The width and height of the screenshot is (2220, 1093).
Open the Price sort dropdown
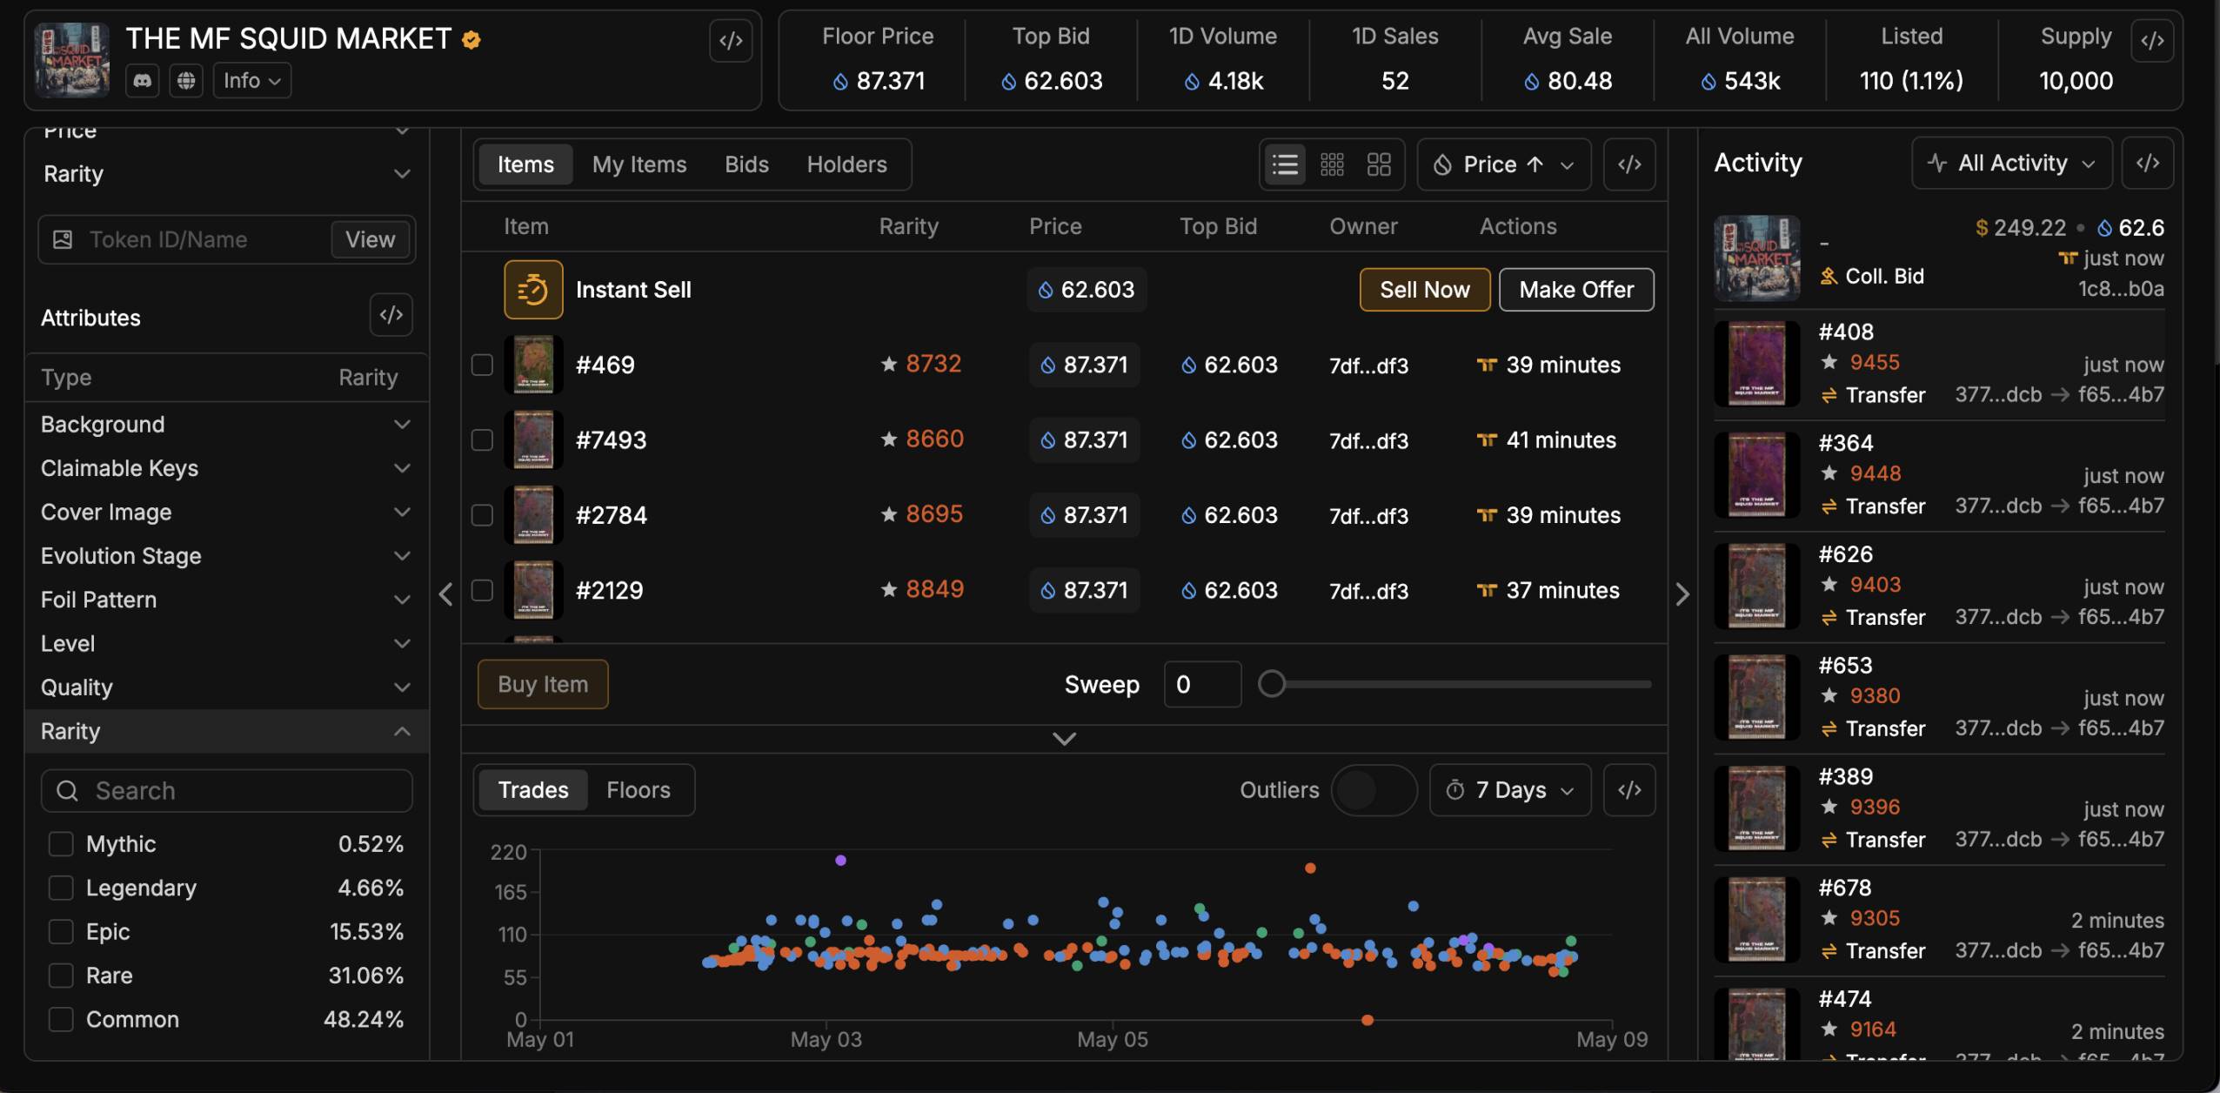1503,164
